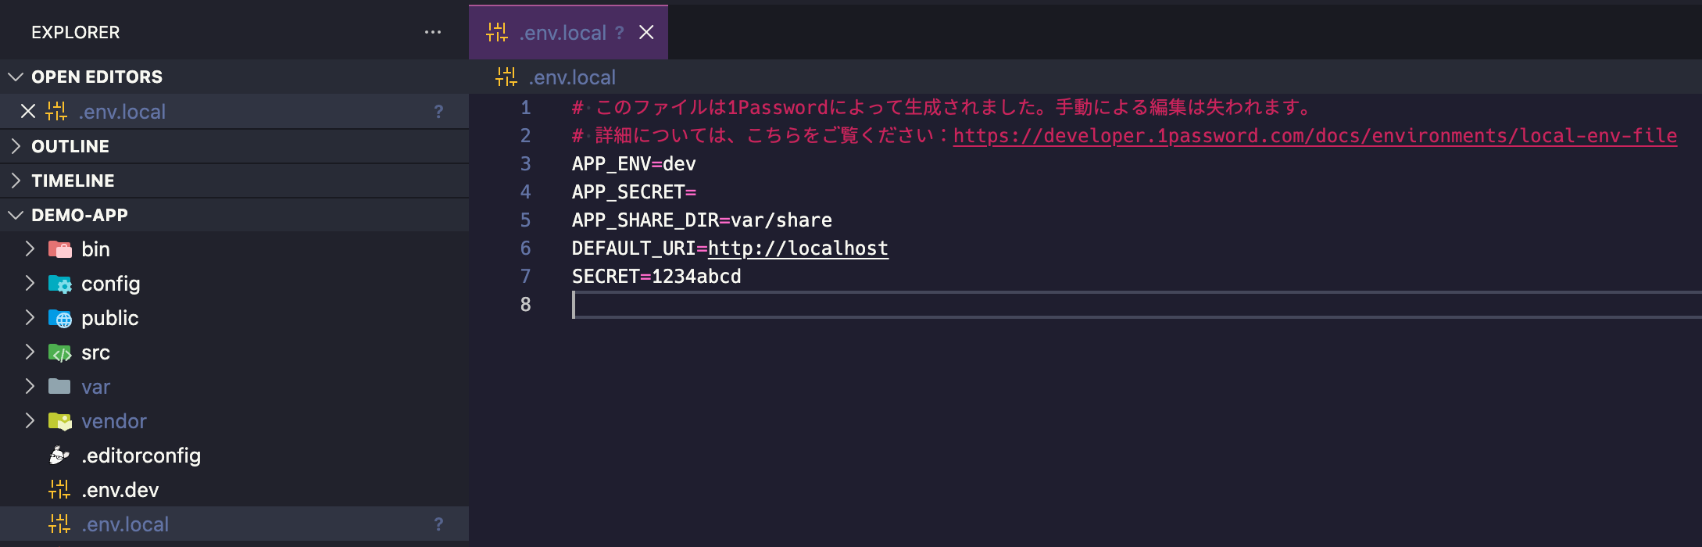1702x547 pixels.
Task: Close the .env.local editor tab
Action: (646, 32)
